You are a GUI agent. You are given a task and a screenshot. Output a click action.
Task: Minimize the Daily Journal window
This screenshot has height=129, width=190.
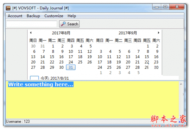[156, 7]
